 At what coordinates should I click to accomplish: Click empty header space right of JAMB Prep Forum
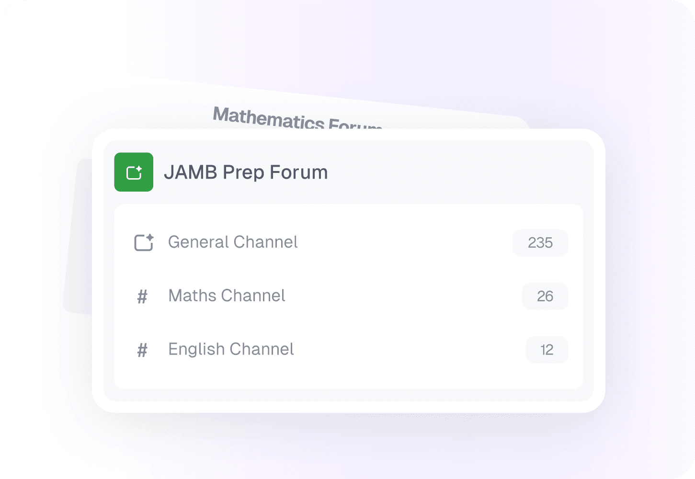pos(455,172)
